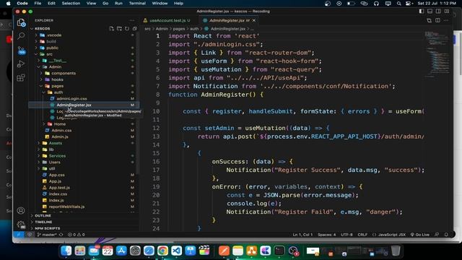The width and height of the screenshot is (462, 260).
Task: Click Go Live in status bar
Action: click(420, 235)
